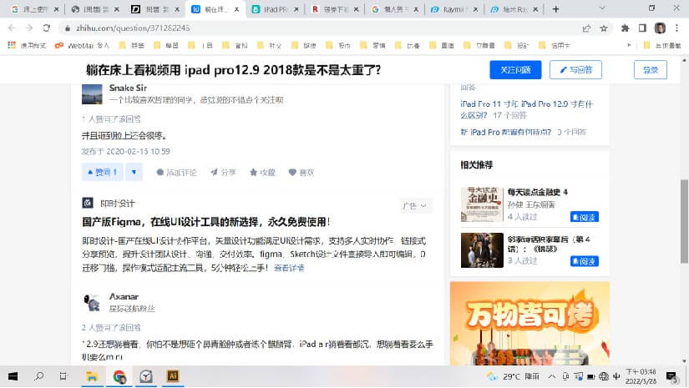
Task: Bookmark this page using the star icon
Action: [603, 28]
